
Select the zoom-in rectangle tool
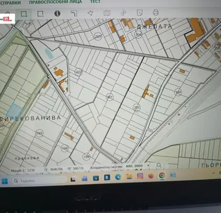coord(24,14)
